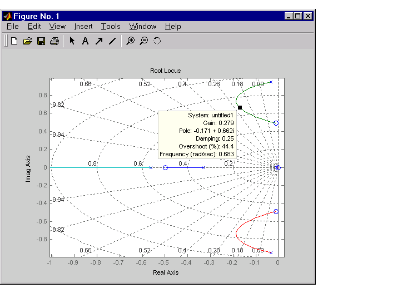The width and height of the screenshot is (417, 288).
Task: Activate the Rotate 3D tool
Action: click(157, 41)
